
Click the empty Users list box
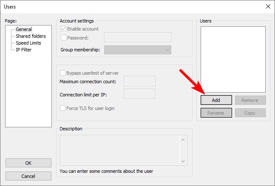tap(233, 59)
